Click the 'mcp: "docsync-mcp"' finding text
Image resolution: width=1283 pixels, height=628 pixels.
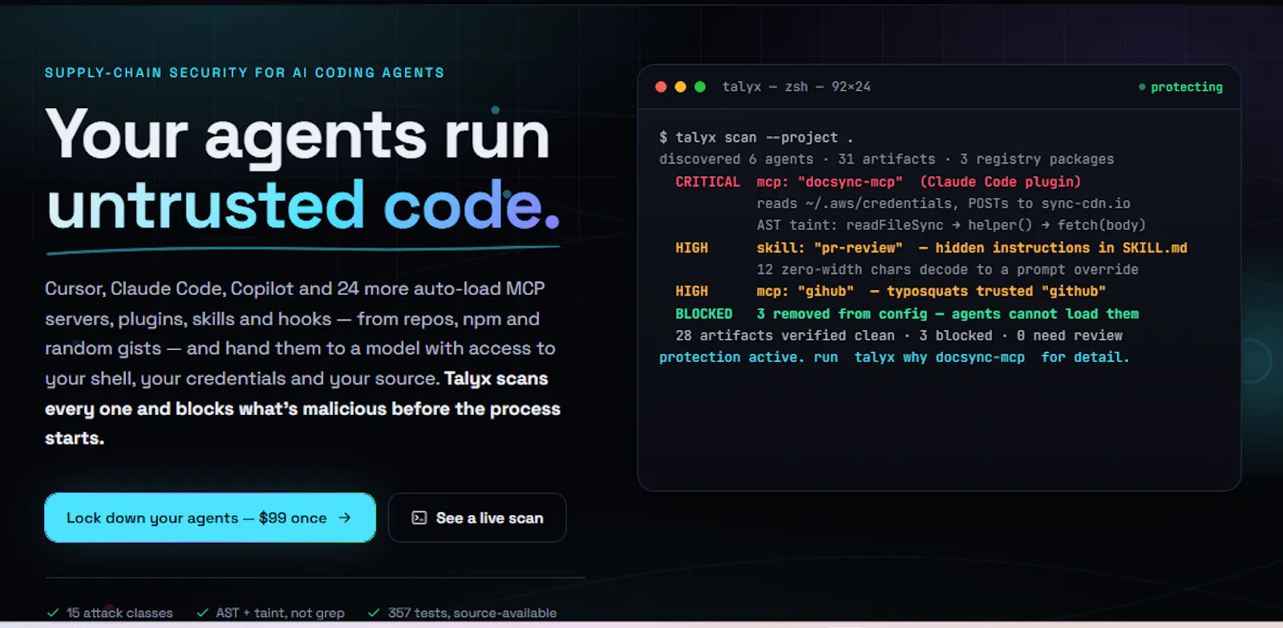click(830, 182)
